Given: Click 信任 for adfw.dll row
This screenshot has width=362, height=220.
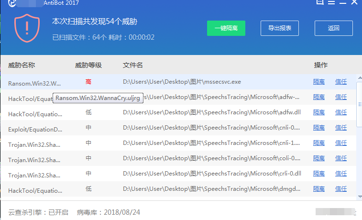Looking at the screenshot, I should coord(341,112).
